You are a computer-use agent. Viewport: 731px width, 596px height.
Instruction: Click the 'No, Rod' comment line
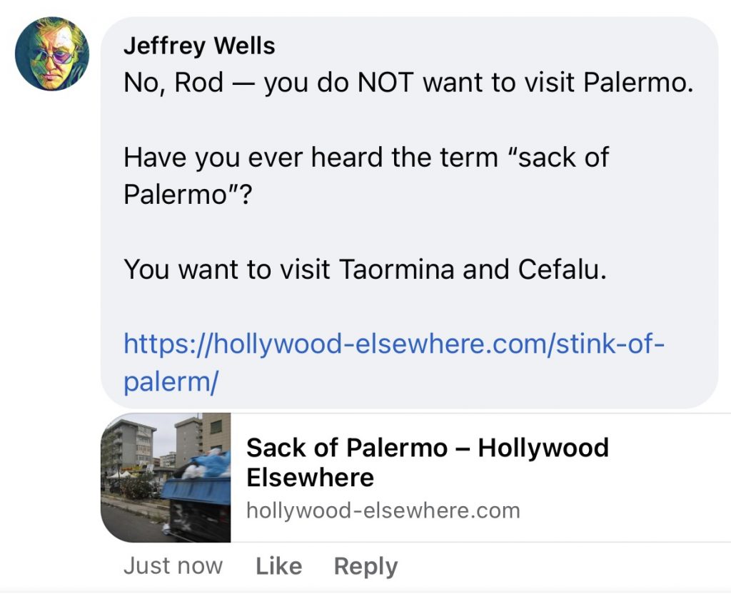[x=408, y=83]
